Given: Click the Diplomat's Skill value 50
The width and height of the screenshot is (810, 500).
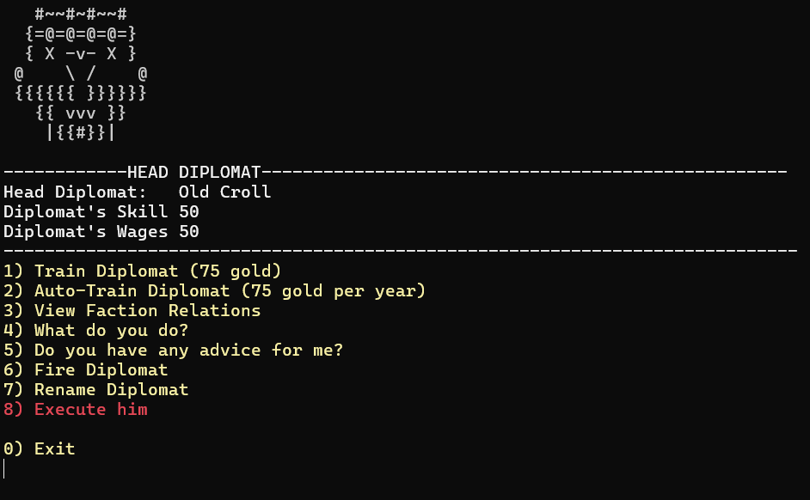Looking at the screenshot, I should point(189,211).
